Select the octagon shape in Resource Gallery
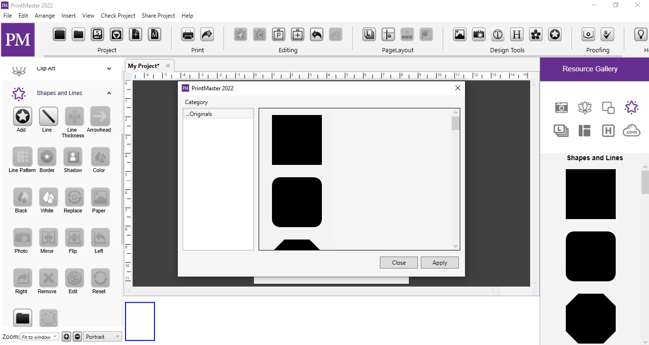649x345 pixels. pos(591,318)
